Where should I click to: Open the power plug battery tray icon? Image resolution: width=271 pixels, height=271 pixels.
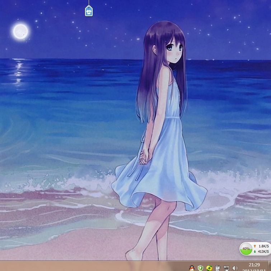click(x=218, y=268)
